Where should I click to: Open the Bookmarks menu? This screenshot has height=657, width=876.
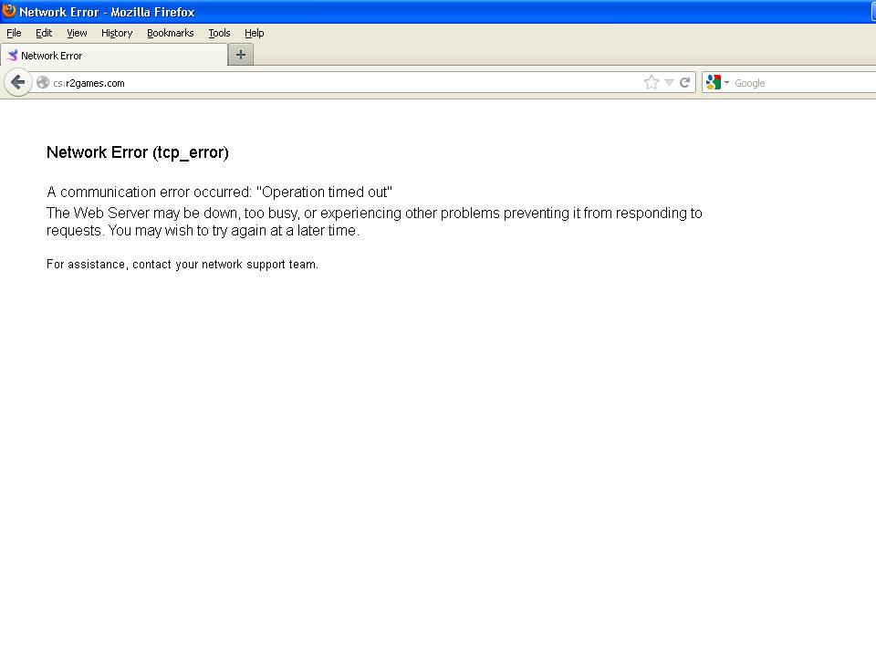pos(170,33)
